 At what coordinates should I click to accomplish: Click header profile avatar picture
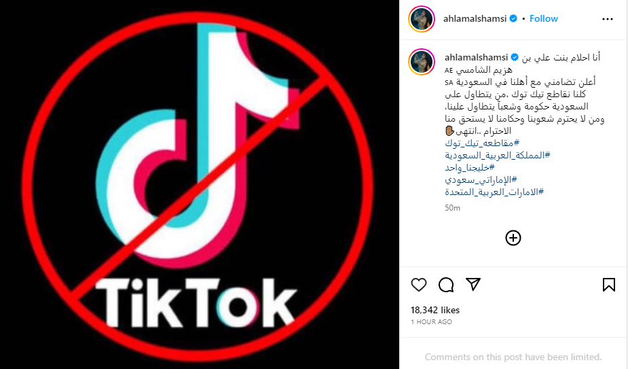pyautogui.click(x=422, y=19)
